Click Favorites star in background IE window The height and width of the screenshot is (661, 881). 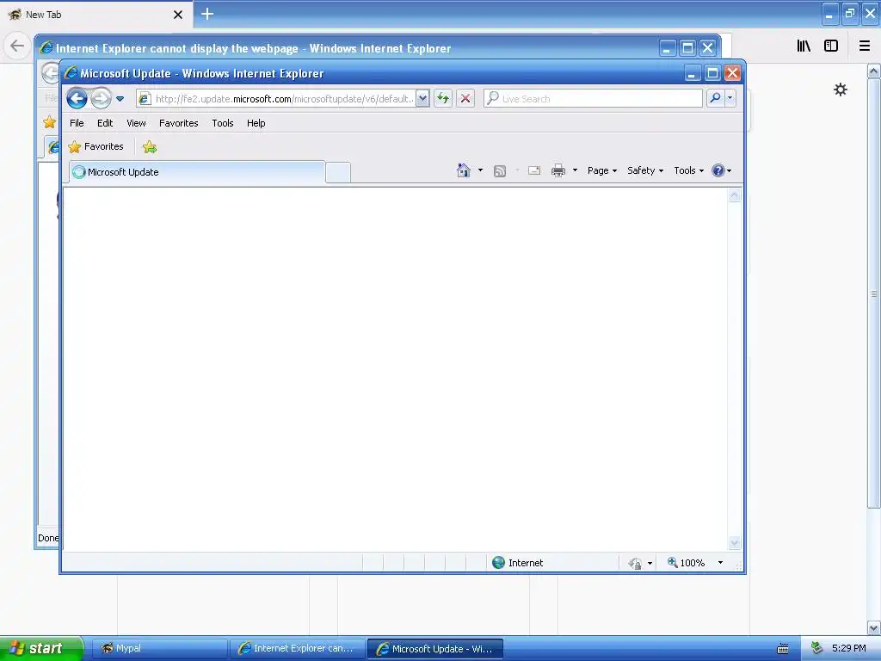pyautogui.click(x=49, y=122)
